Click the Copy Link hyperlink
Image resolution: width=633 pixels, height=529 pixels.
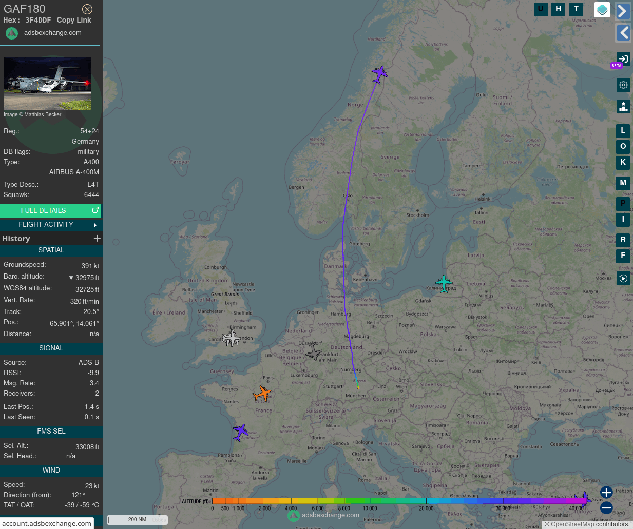[x=74, y=20]
